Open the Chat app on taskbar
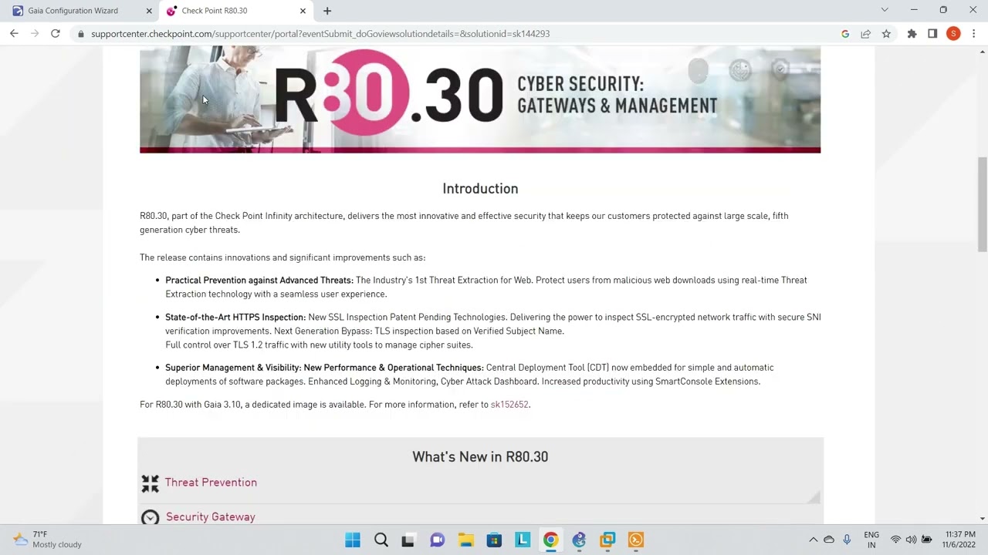 point(437,540)
